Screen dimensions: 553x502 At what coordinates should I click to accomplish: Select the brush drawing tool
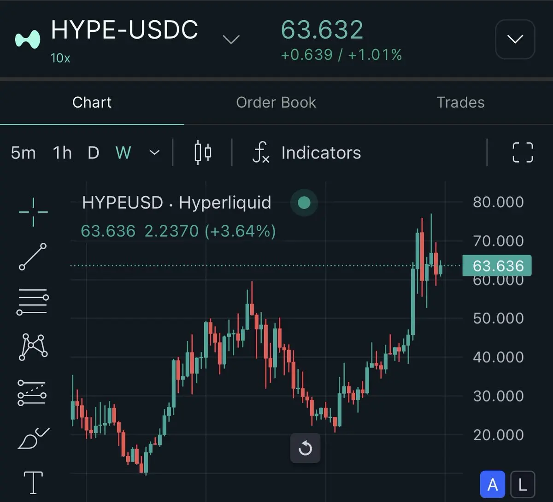pyautogui.click(x=33, y=438)
